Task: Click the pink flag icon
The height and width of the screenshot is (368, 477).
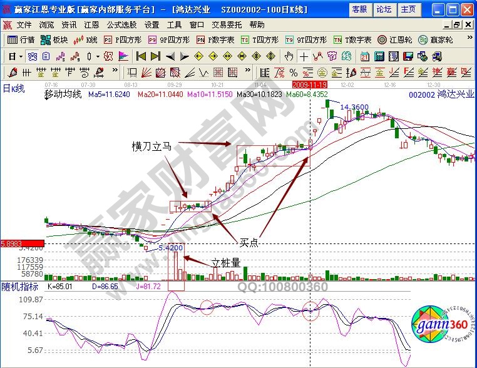Action: point(123,56)
